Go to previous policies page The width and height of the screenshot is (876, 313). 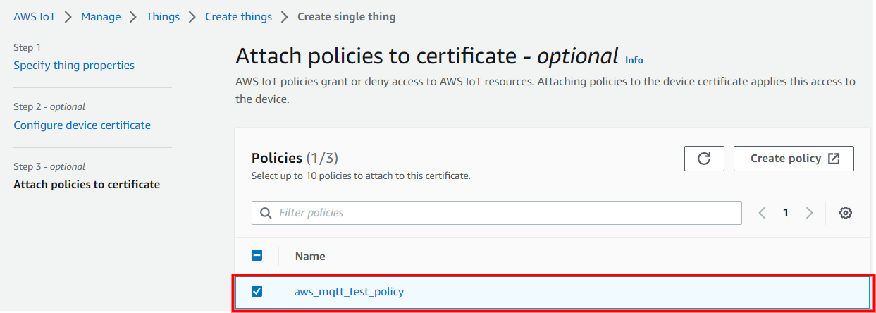(x=762, y=213)
